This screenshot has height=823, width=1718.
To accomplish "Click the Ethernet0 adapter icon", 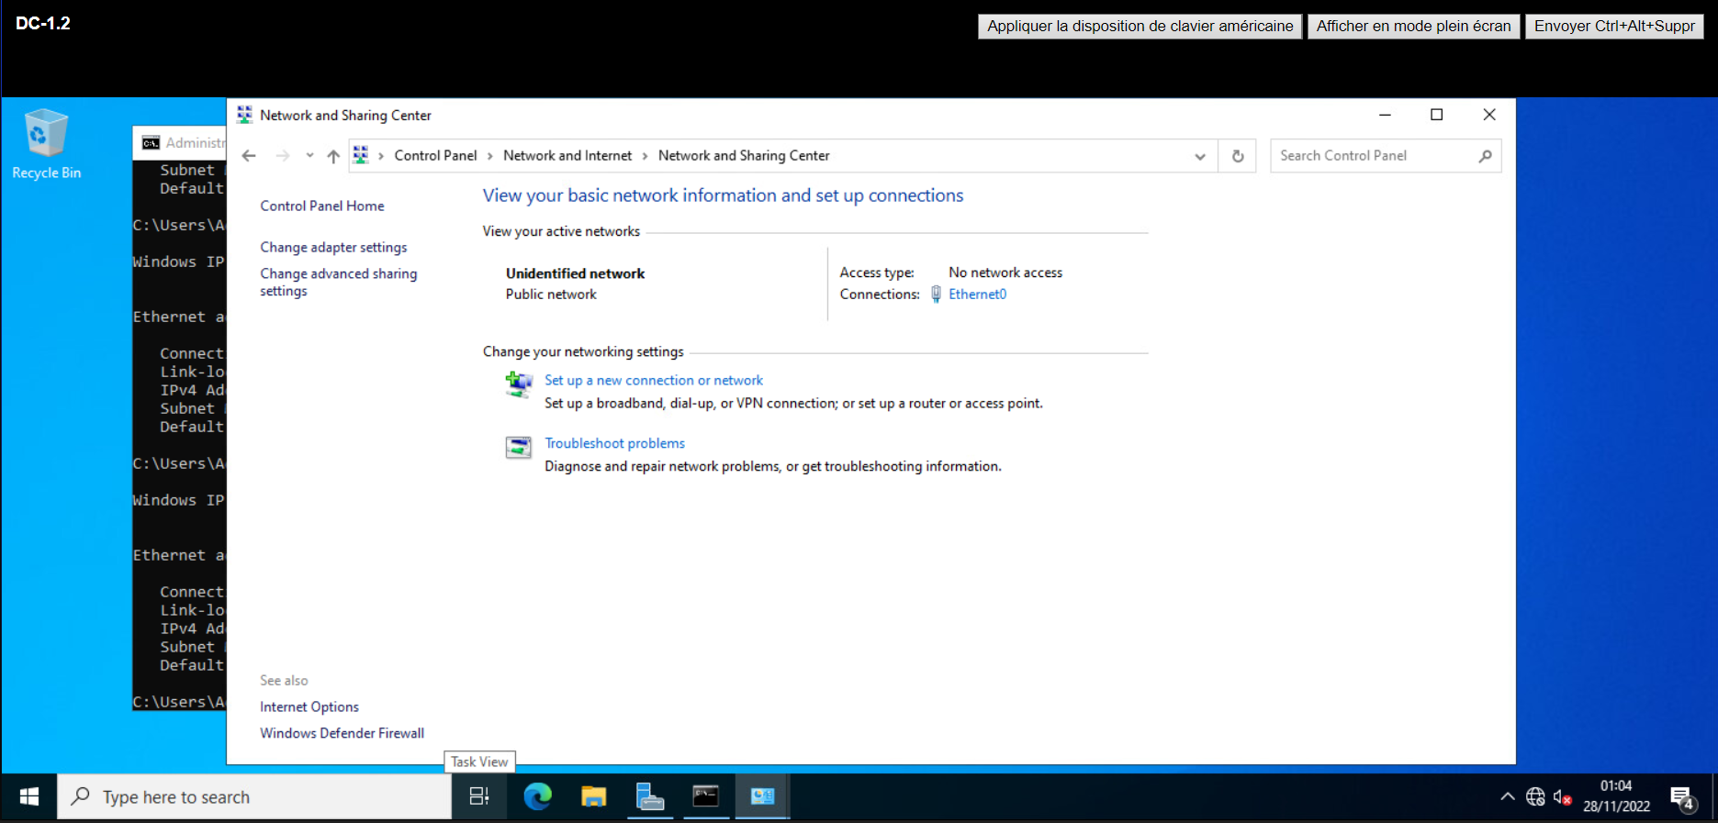I will click(936, 295).
